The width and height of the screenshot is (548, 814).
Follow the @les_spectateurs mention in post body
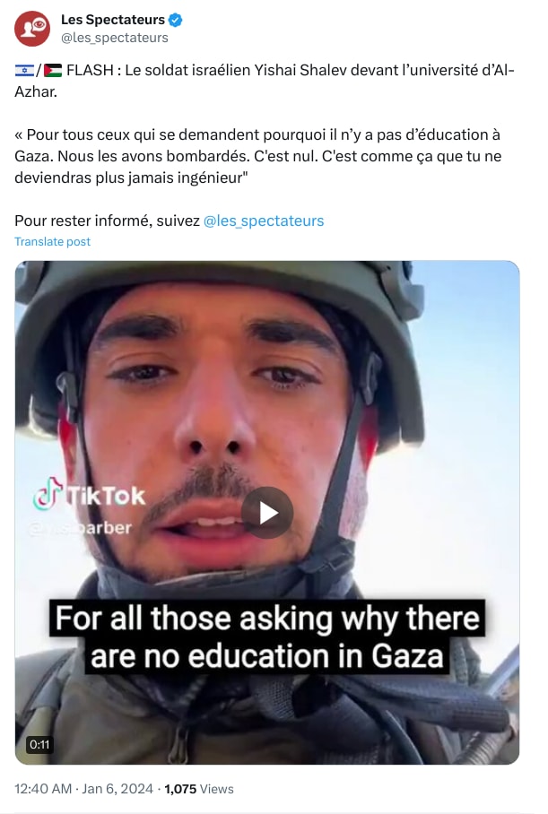(x=264, y=221)
